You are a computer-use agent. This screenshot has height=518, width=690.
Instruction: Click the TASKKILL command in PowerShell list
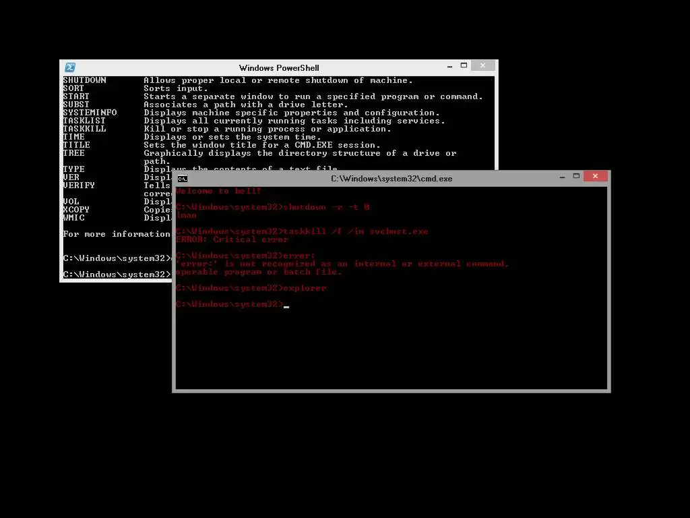(84, 129)
